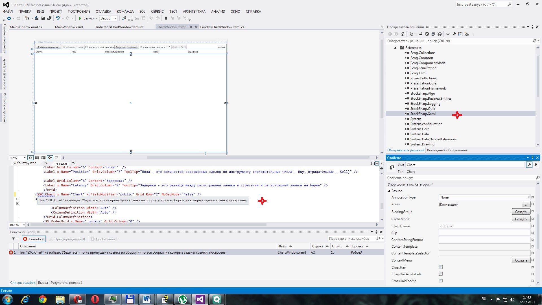Open the ПОСТРОЕНИЕ menu
The height and width of the screenshot is (305, 542).
(x=79, y=12)
